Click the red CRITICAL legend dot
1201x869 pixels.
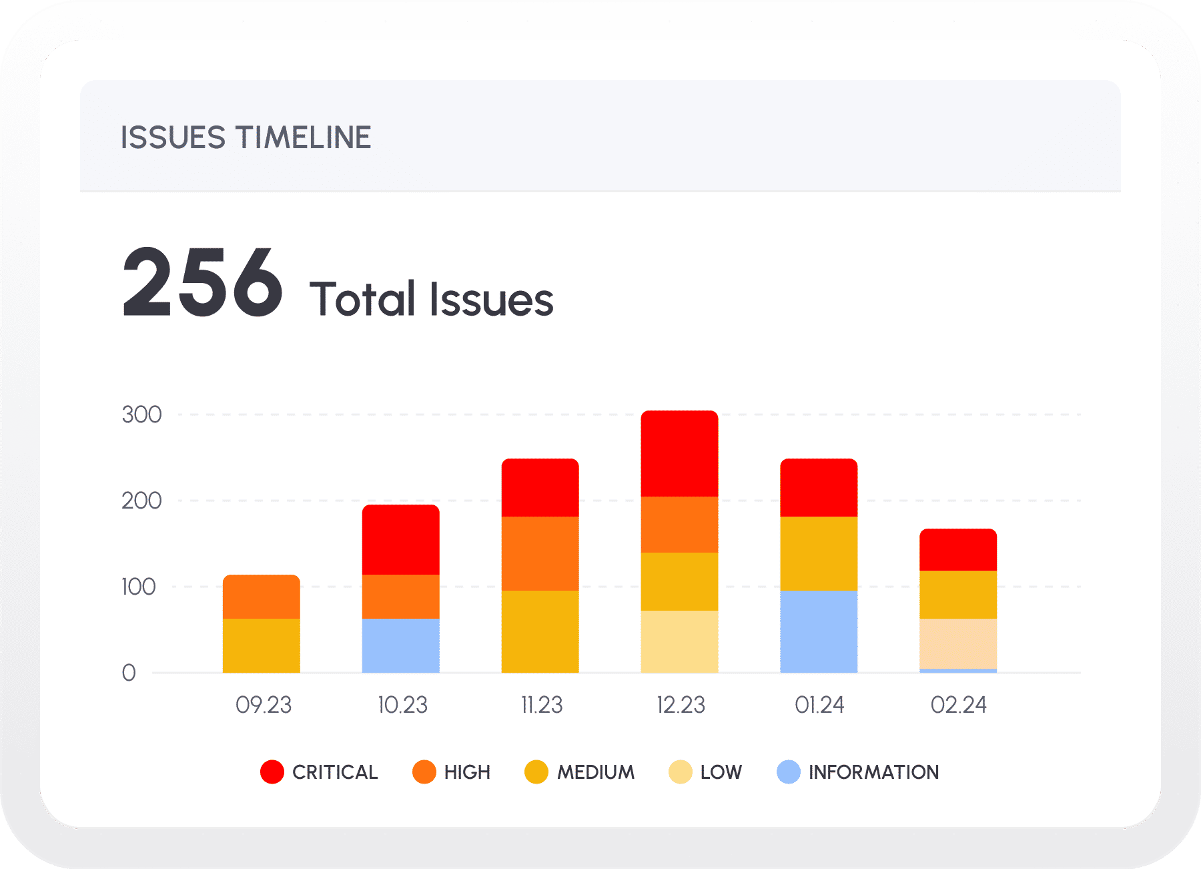click(272, 772)
